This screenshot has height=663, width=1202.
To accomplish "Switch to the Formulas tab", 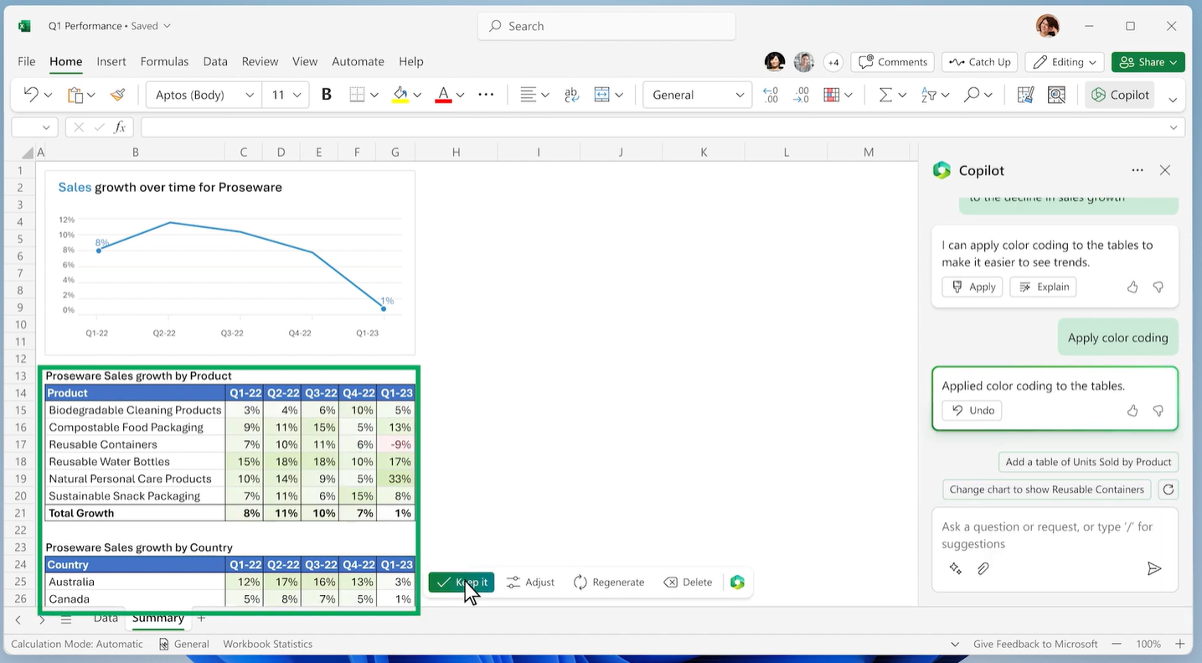I will [x=164, y=61].
